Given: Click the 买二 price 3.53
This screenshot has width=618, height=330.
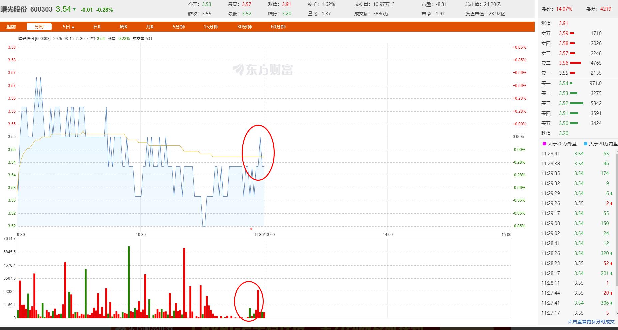Looking at the screenshot, I should [564, 93].
